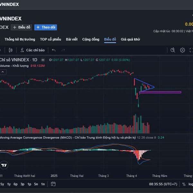
Task: Set time range to 3p
Action: (x=23, y=184)
